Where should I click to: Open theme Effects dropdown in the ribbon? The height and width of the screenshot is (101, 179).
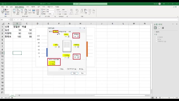pos(7,14)
